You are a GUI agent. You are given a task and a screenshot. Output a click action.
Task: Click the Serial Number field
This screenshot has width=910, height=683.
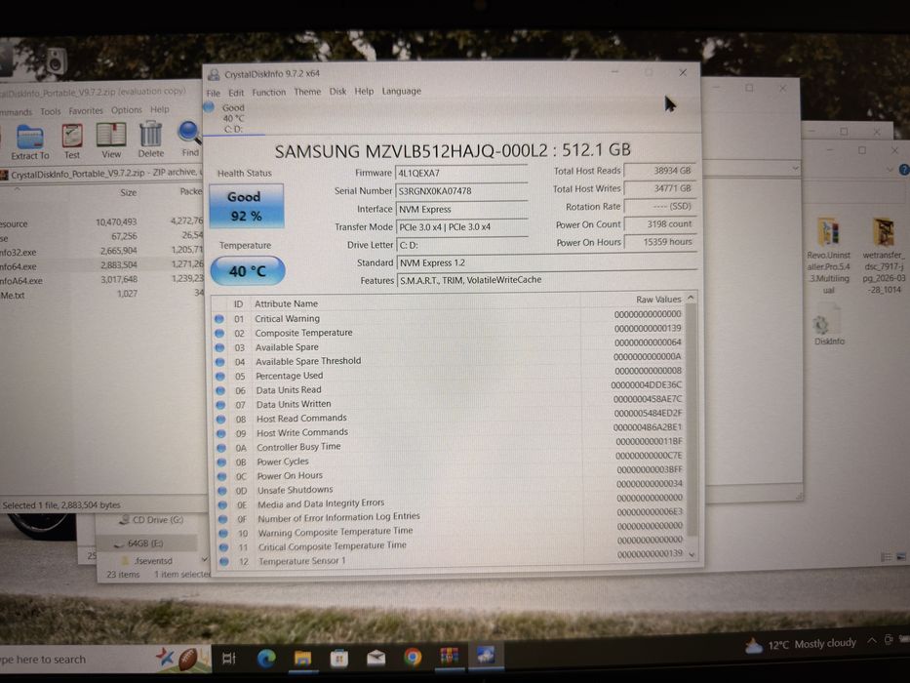461,191
